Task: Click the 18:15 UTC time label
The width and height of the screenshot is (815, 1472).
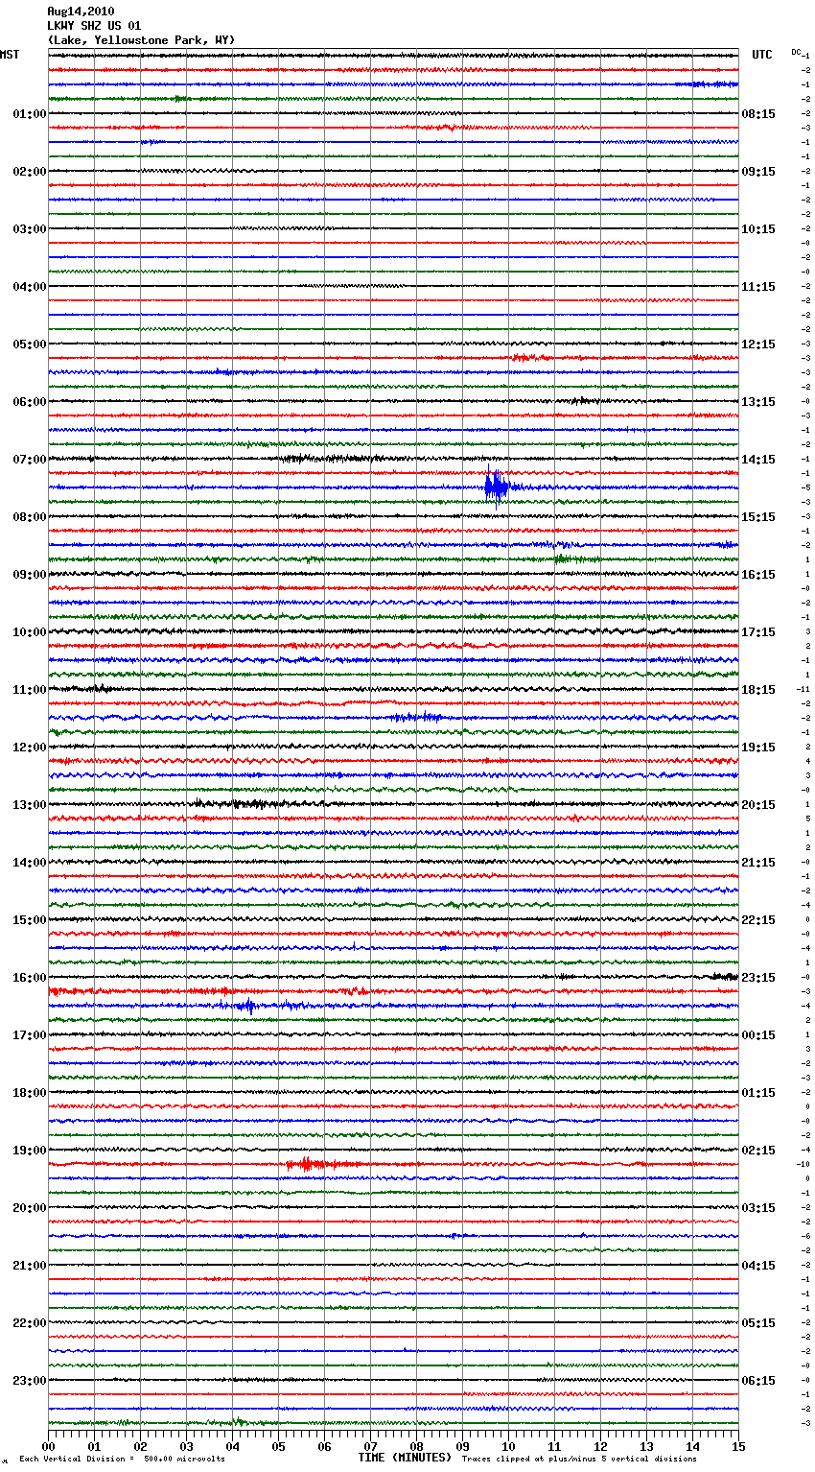Action: pyautogui.click(x=758, y=690)
